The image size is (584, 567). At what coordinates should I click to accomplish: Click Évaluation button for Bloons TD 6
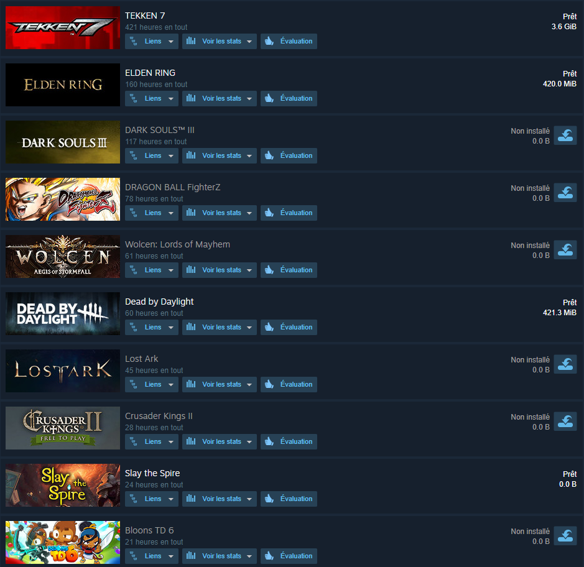pyautogui.click(x=289, y=556)
